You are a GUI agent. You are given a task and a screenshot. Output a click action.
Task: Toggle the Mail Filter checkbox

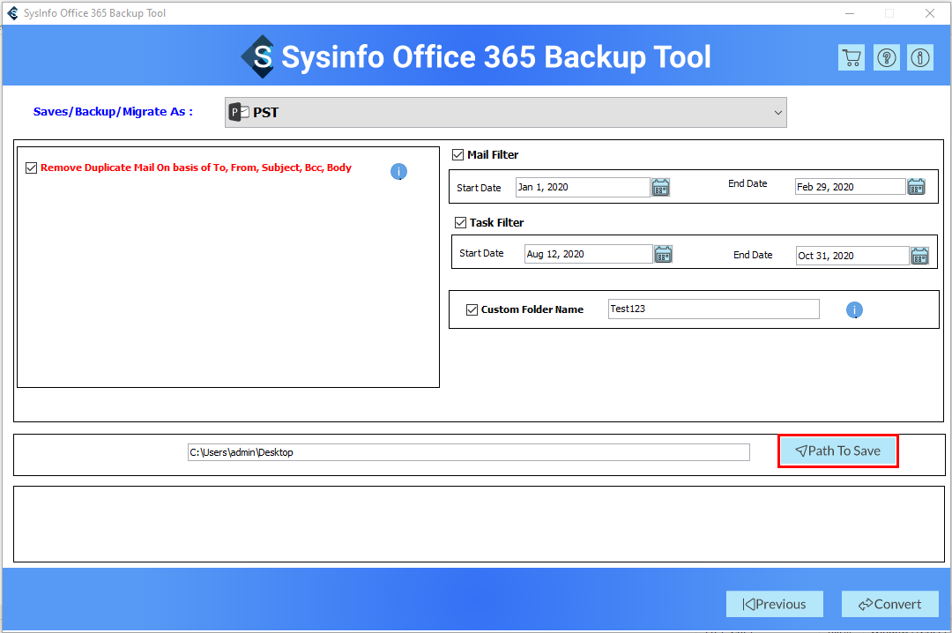point(457,154)
